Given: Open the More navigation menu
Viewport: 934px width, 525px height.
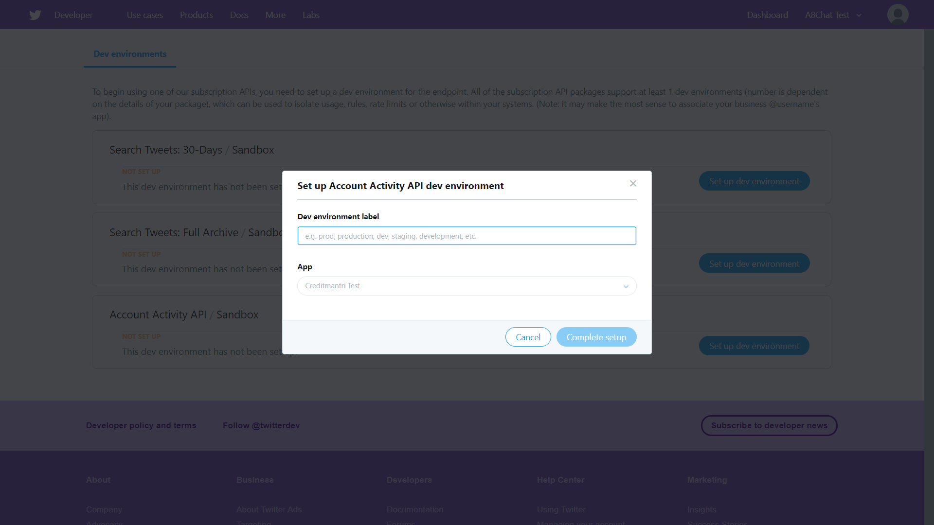Looking at the screenshot, I should [x=275, y=15].
